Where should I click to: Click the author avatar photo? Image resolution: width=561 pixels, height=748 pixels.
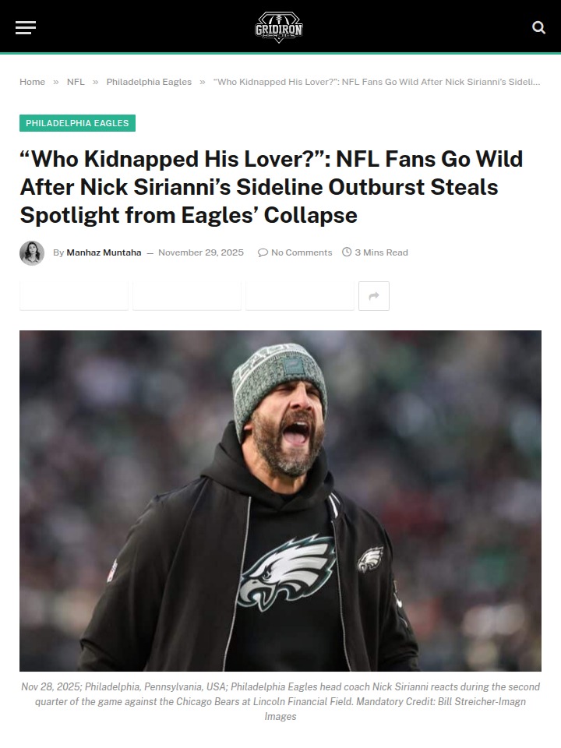click(32, 252)
